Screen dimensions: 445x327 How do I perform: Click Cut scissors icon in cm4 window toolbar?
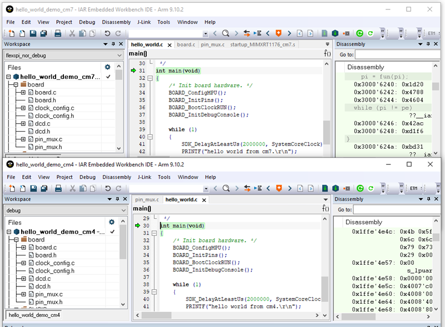pyautogui.click(x=73, y=188)
